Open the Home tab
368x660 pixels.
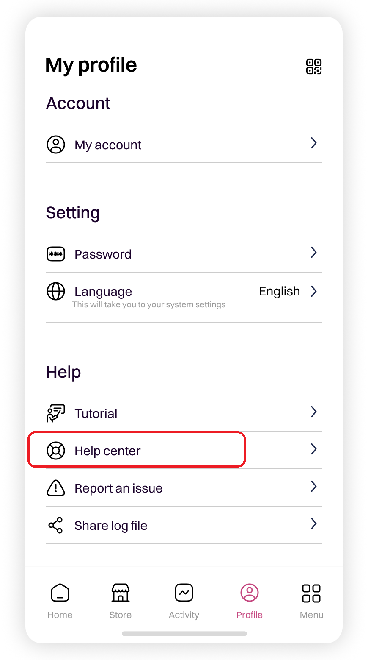coord(60,601)
